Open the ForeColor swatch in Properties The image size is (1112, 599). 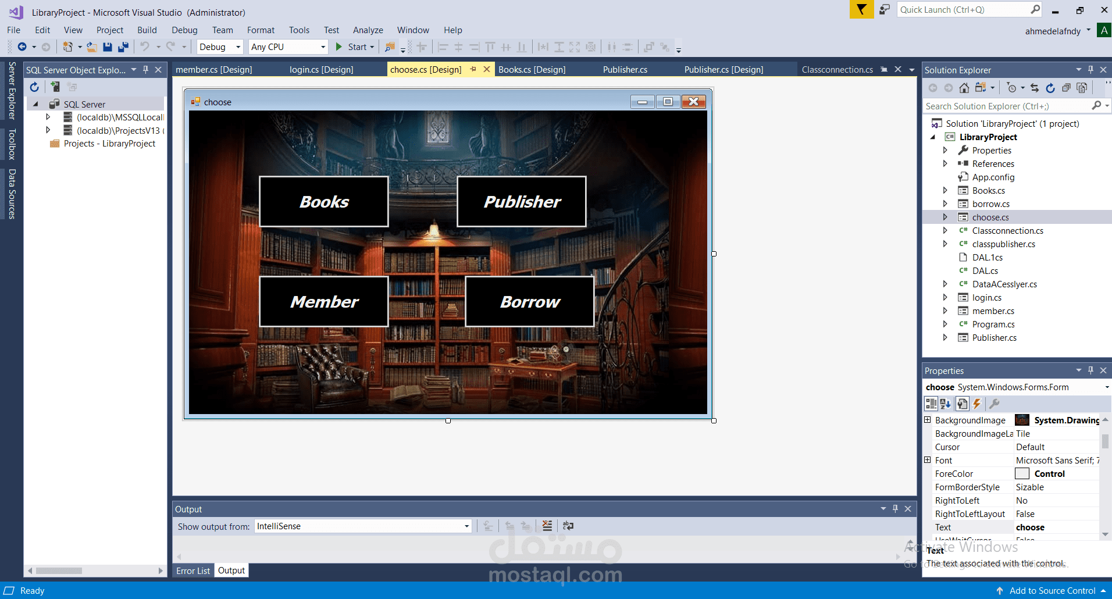click(x=1022, y=473)
